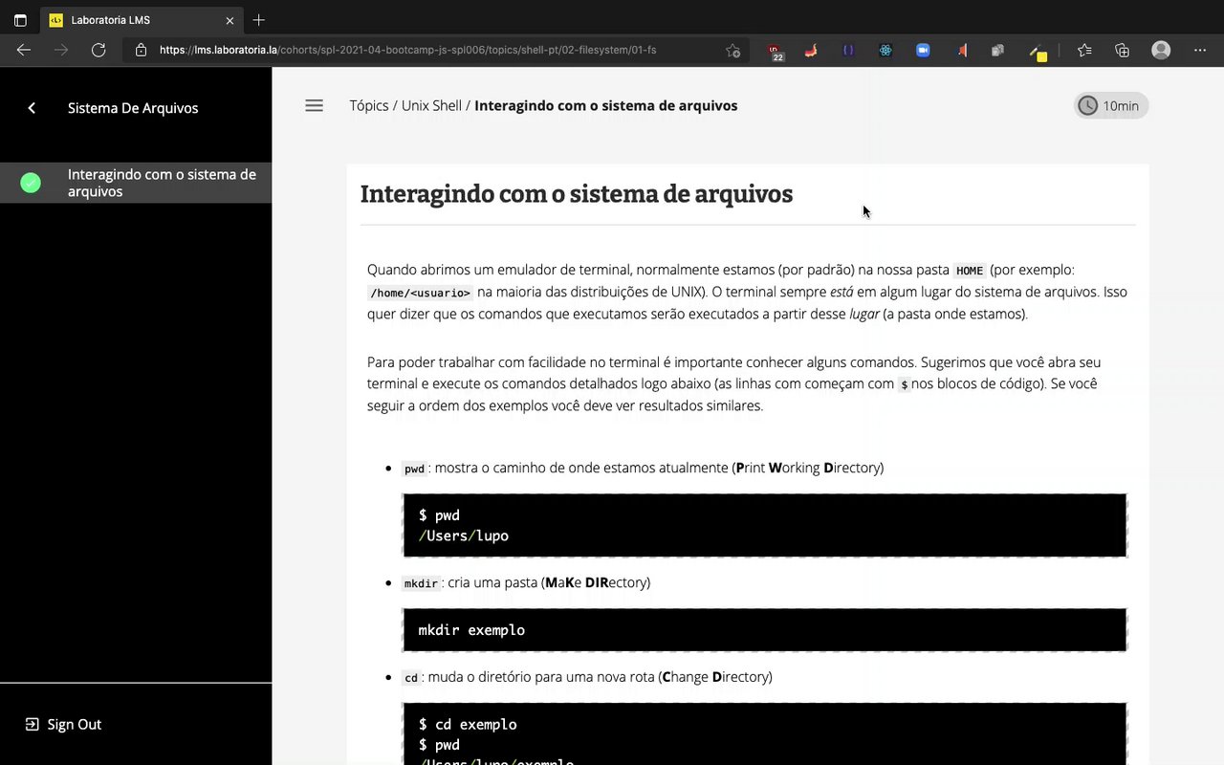Click the 'pwd' inline code label
Viewport: 1224px width, 765px height.
coord(414,469)
